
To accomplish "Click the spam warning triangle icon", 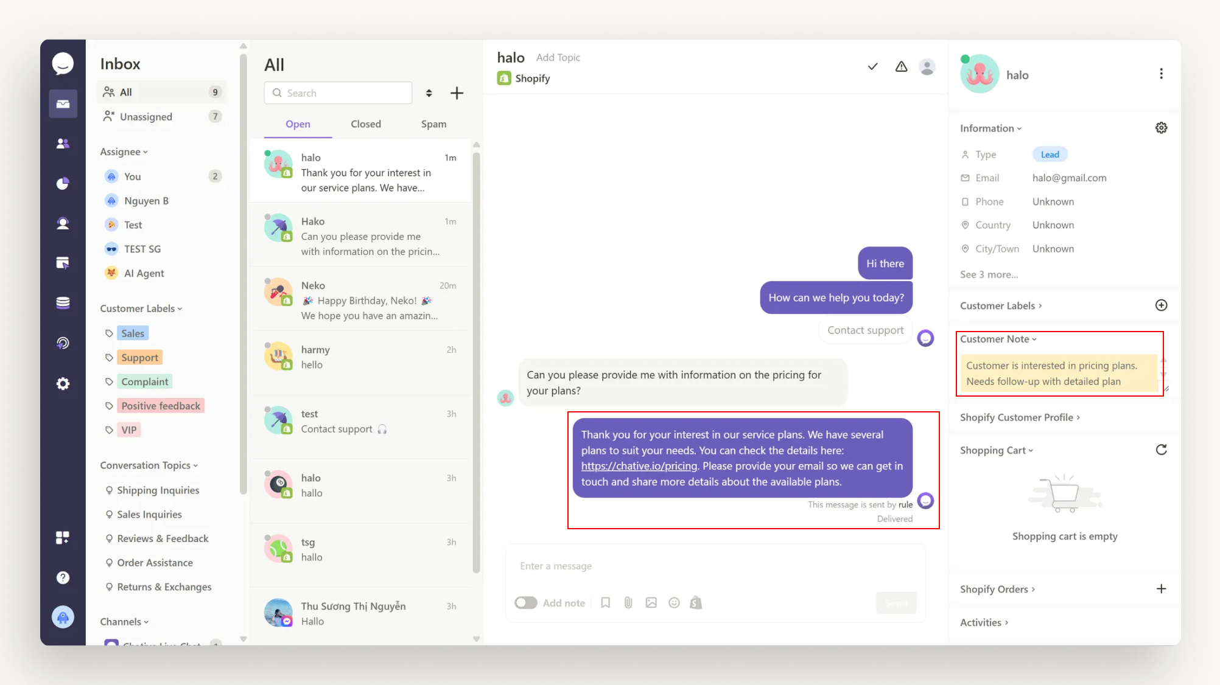I will click(x=901, y=67).
